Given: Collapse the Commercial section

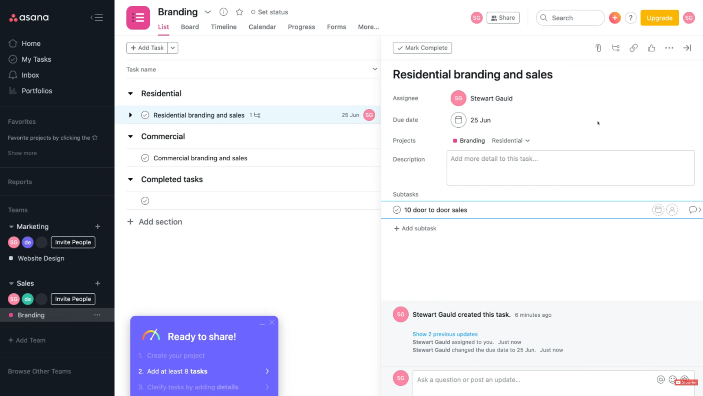Looking at the screenshot, I should [130, 137].
